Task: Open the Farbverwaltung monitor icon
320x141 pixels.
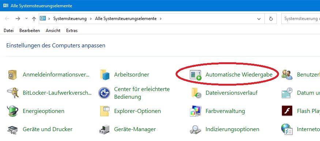Action: click(x=196, y=111)
